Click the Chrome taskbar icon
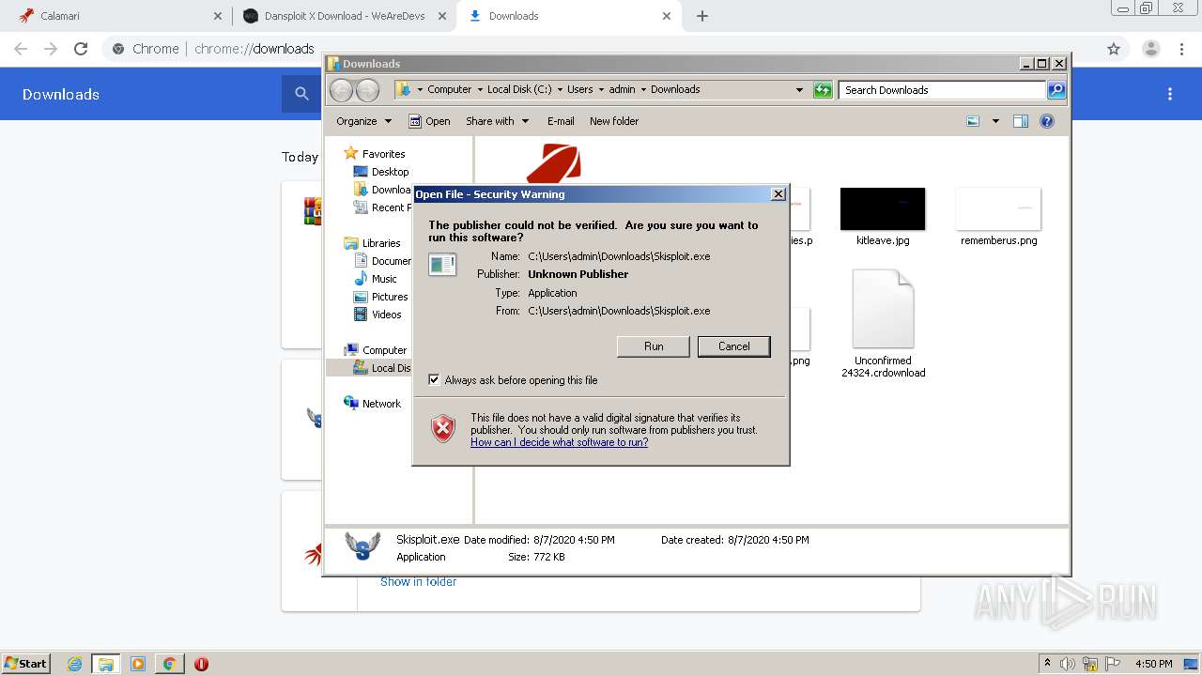Image resolution: width=1202 pixels, height=676 pixels. tap(169, 664)
